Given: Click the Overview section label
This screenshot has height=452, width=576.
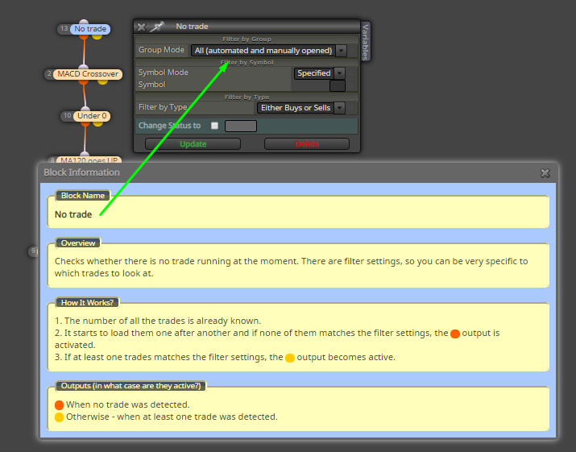Looking at the screenshot, I should (78, 243).
